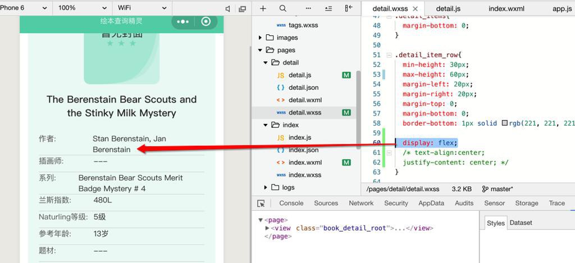Open index.js in file tree

coord(300,137)
